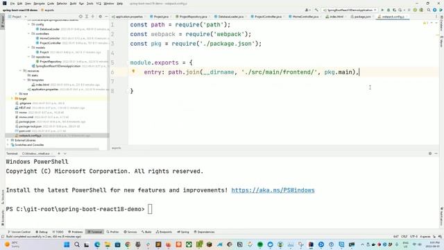The image size is (444, 250).
Task: Open the Navigate menu
Action: 39,3
